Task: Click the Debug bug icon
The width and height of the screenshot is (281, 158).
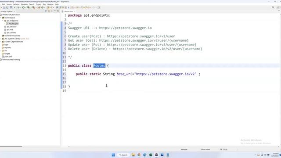Action: 18,7
